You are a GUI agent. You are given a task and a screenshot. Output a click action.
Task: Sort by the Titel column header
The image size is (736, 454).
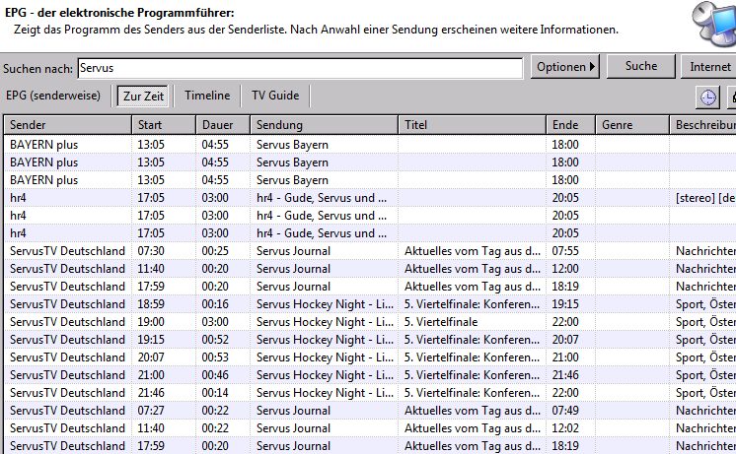(x=472, y=125)
